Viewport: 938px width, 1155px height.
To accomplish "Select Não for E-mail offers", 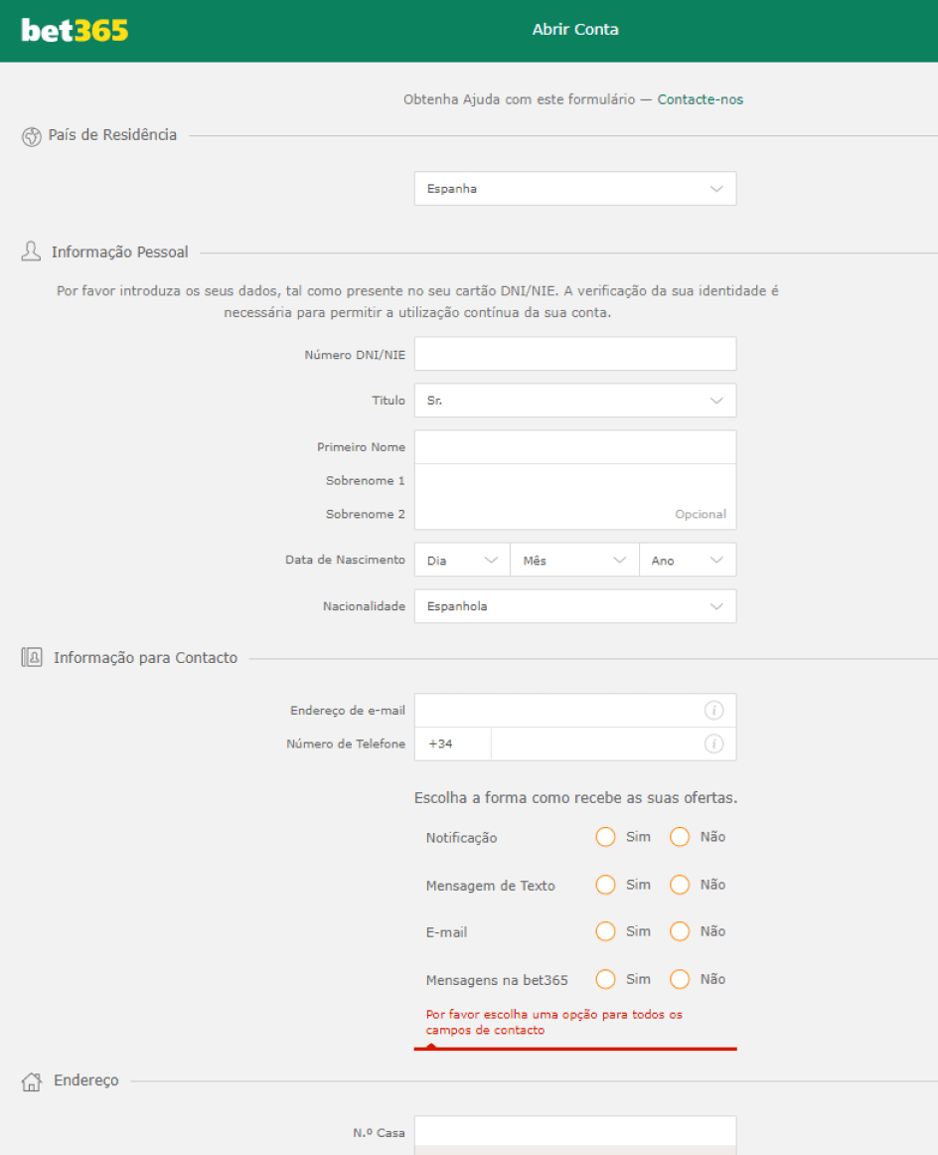I will pyautogui.click(x=680, y=931).
